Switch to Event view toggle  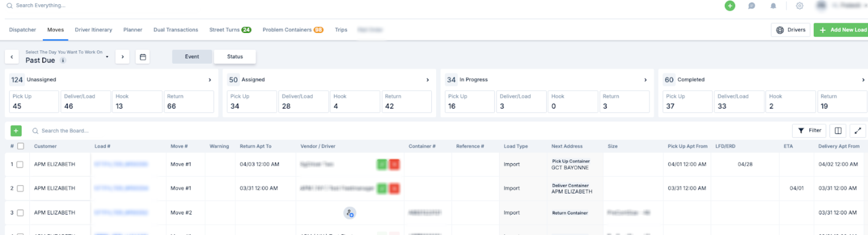(x=192, y=57)
